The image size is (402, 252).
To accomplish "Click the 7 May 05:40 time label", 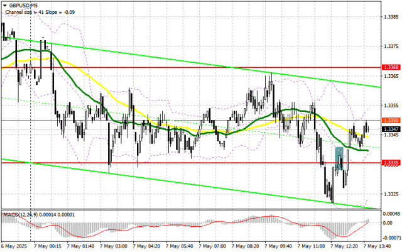I will (x=180, y=246).
